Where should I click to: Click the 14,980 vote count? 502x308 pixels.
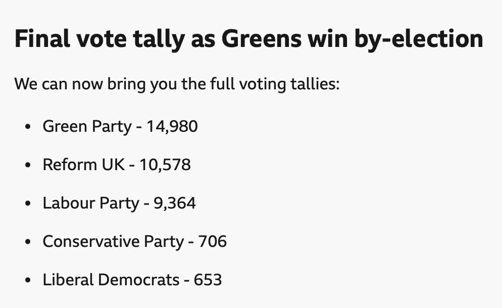point(172,126)
